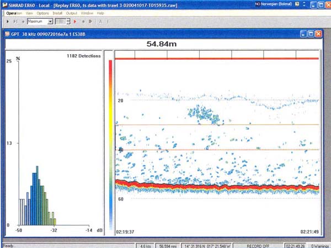Viewport: 331px width, 248px height.
Task: Open the Install menu
Action: point(57,13)
